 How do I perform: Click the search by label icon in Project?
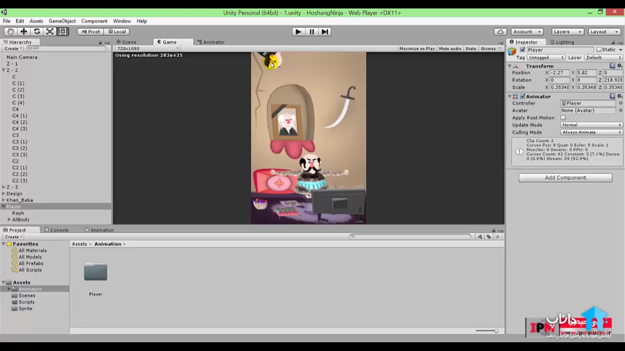point(488,237)
